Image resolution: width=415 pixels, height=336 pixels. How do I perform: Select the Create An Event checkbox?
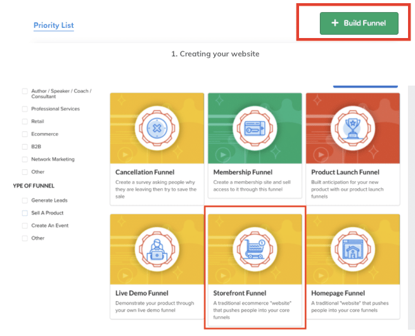pos(25,226)
